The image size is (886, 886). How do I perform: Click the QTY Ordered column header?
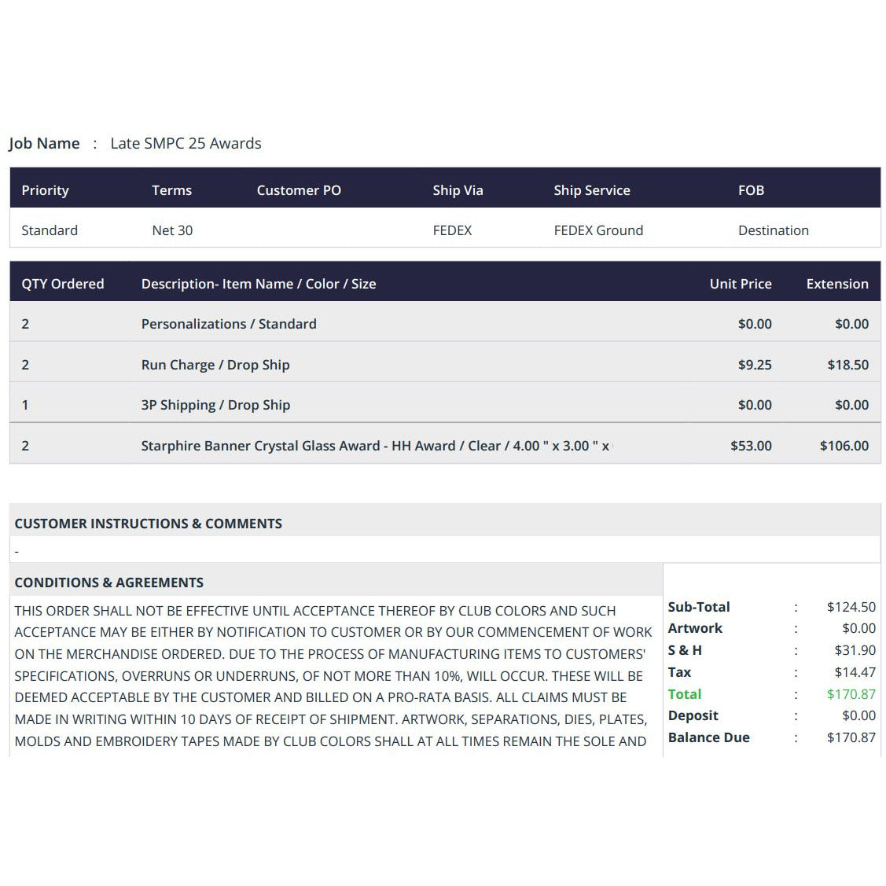[x=63, y=284]
